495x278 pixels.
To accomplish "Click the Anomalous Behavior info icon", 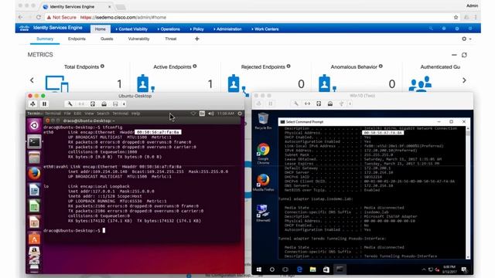I will click(x=381, y=66).
